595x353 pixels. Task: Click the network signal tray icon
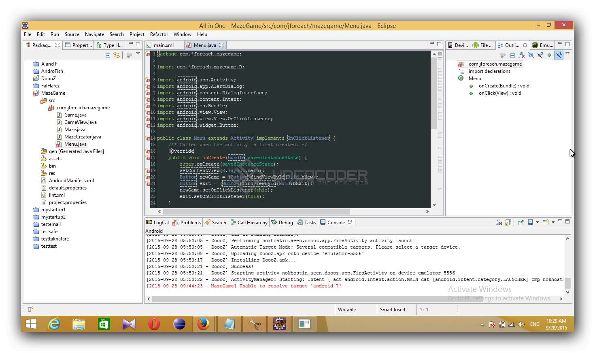click(x=512, y=324)
